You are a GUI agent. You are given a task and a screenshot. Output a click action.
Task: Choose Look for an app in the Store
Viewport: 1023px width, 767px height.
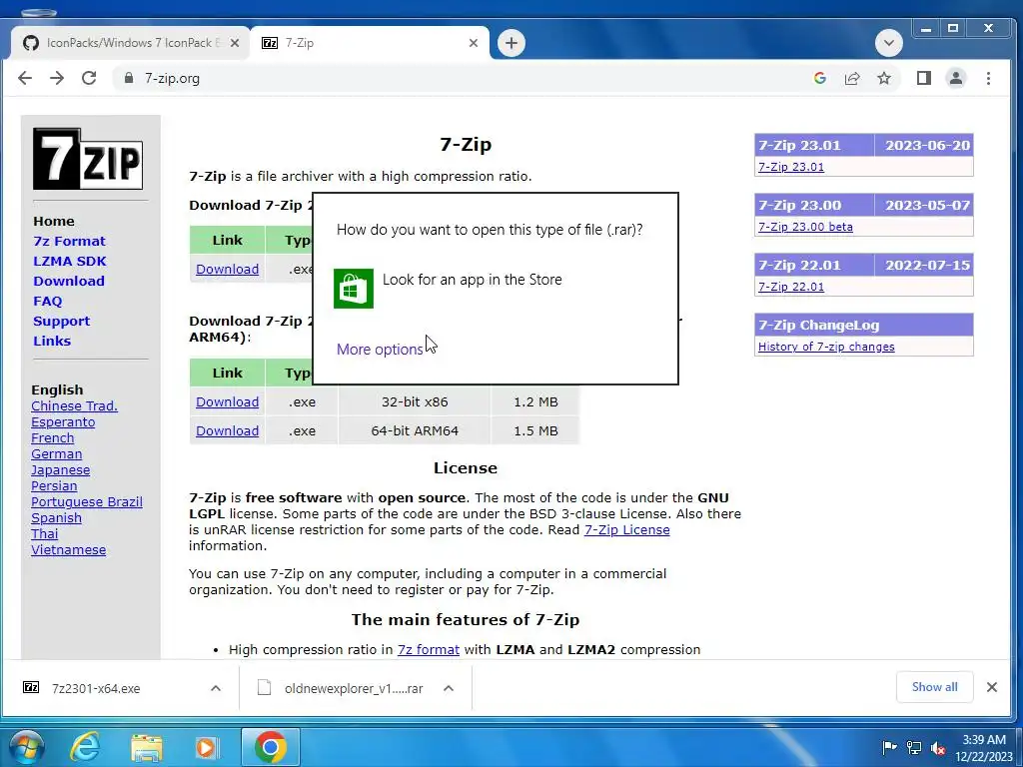pyautogui.click(x=472, y=280)
